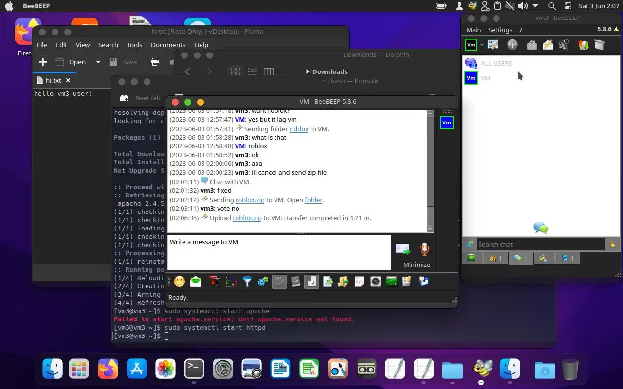Click the volume icon in menu bar
623x389 pixels.
coord(522,6)
